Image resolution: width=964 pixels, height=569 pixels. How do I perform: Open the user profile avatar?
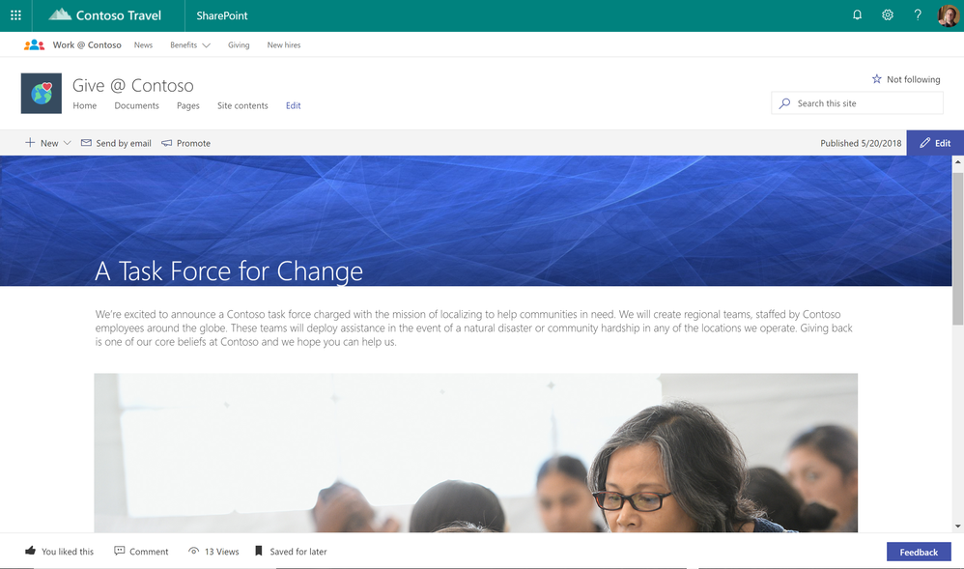coord(948,15)
